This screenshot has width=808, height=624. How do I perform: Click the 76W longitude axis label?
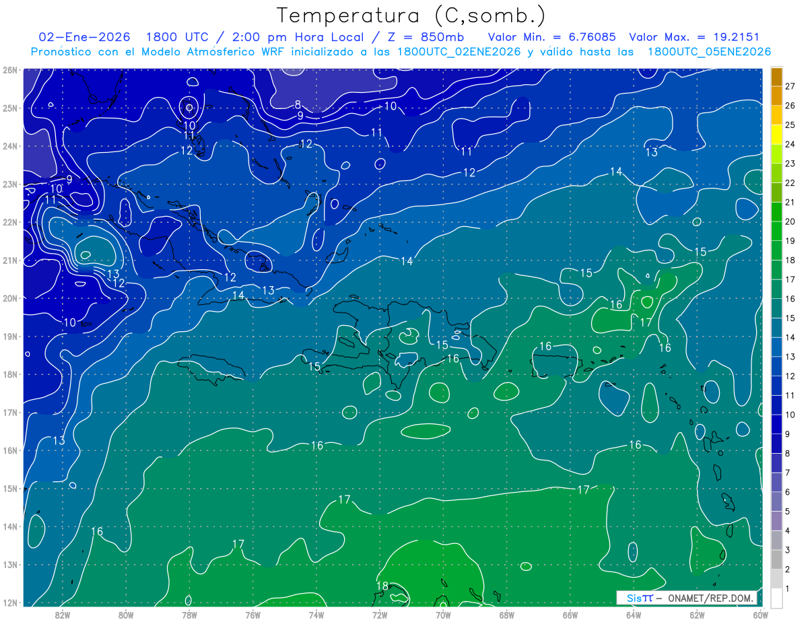tap(252, 615)
